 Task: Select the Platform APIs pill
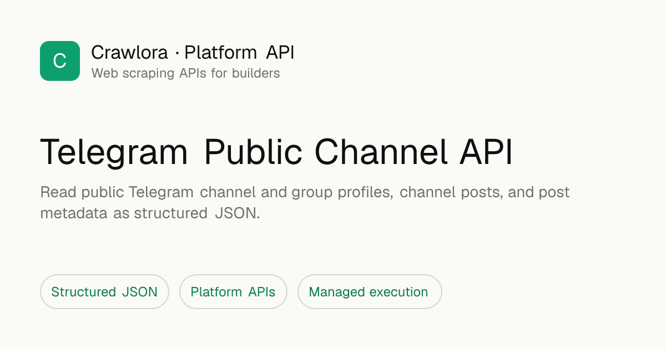(233, 291)
